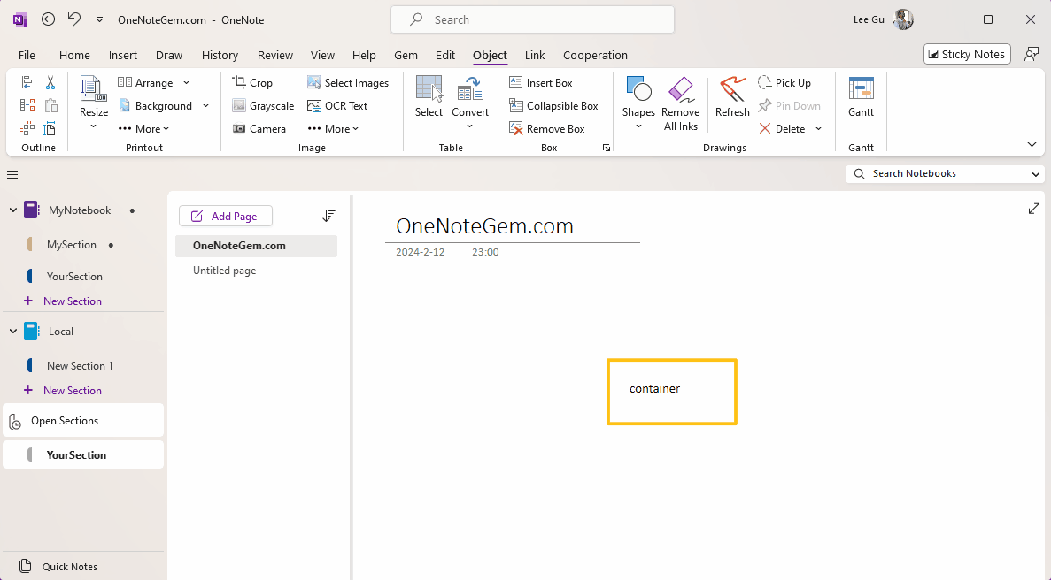Click Remove All Inks eraser icon
The height and width of the screenshot is (580, 1051).
680,89
